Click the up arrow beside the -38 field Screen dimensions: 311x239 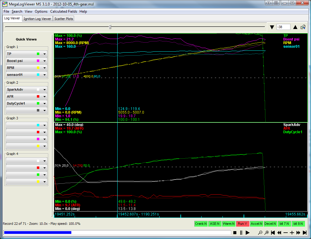(x=295, y=27)
